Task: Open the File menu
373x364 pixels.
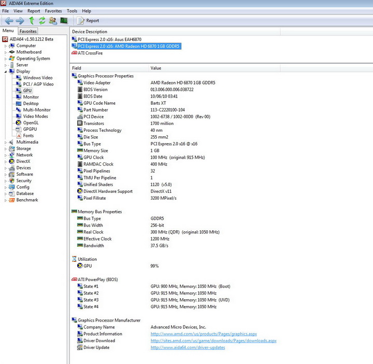Action: (5, 11)
